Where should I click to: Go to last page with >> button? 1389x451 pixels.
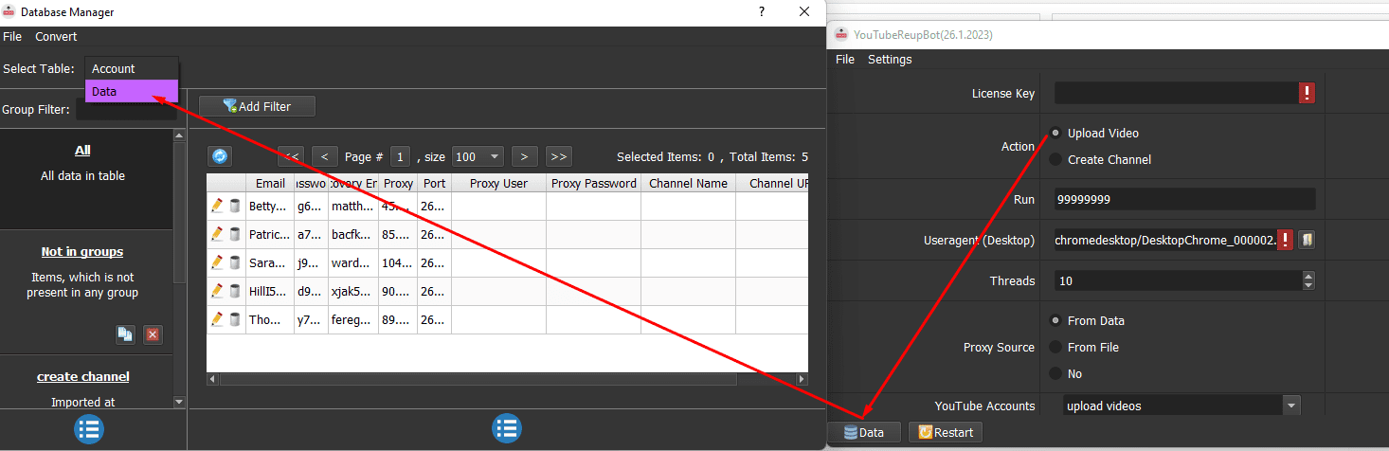[558, 156]
